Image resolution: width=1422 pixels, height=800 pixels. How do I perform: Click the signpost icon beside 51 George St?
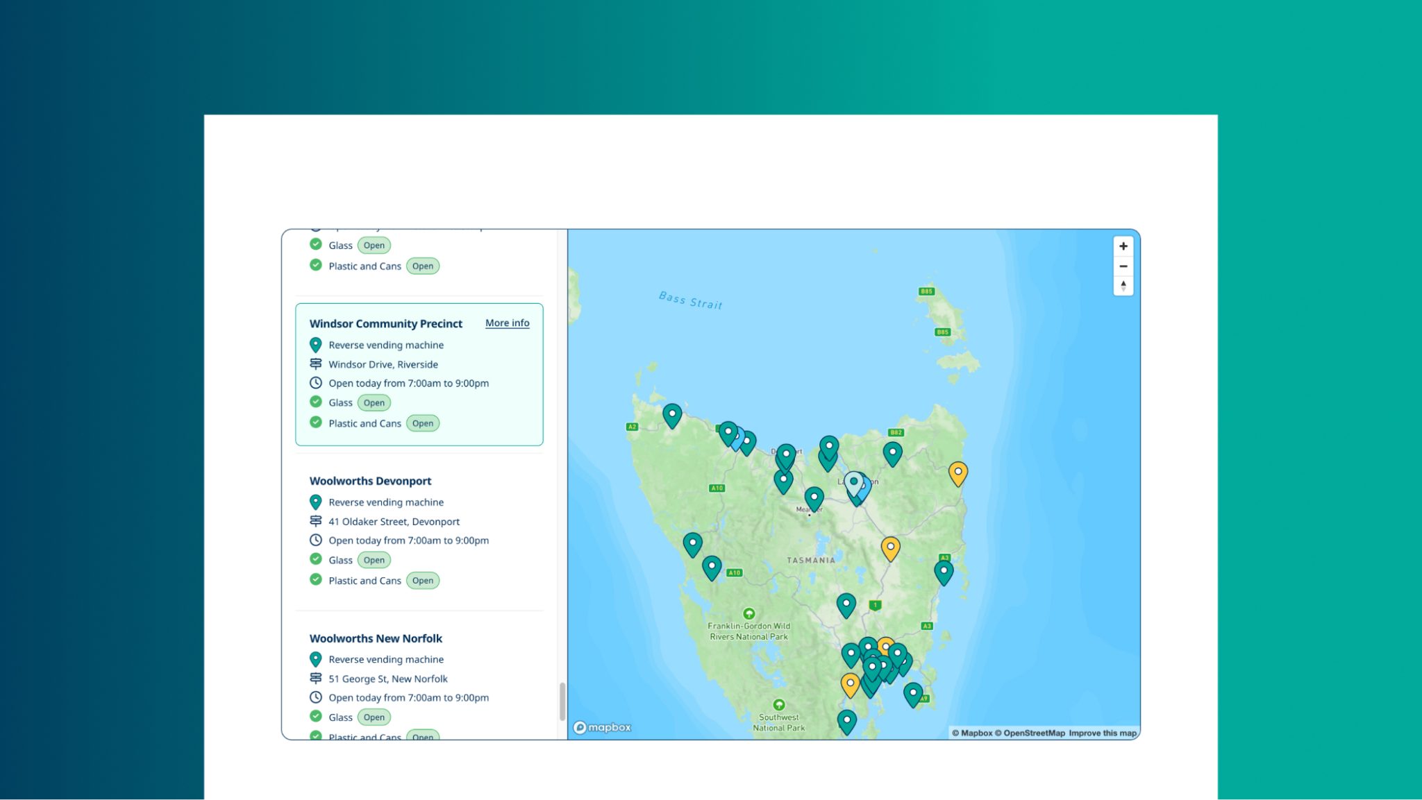coord(315,679)
